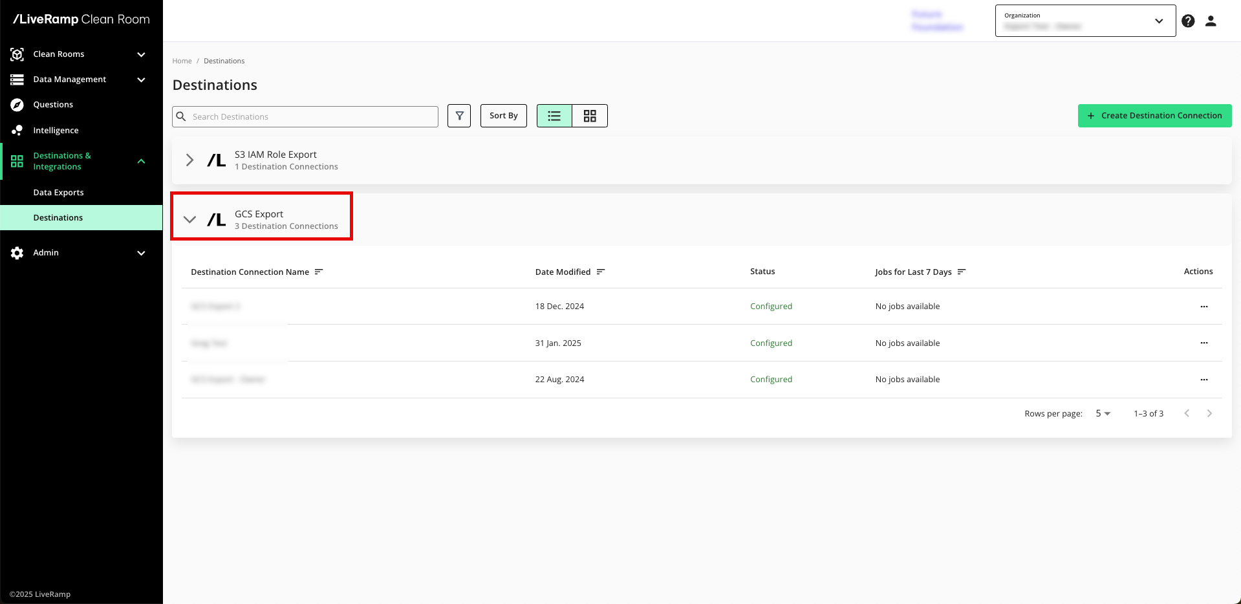Click sort icon next to Date Modified
The height and width of the screenshot is (604, 1241).
tap(601, 272)
